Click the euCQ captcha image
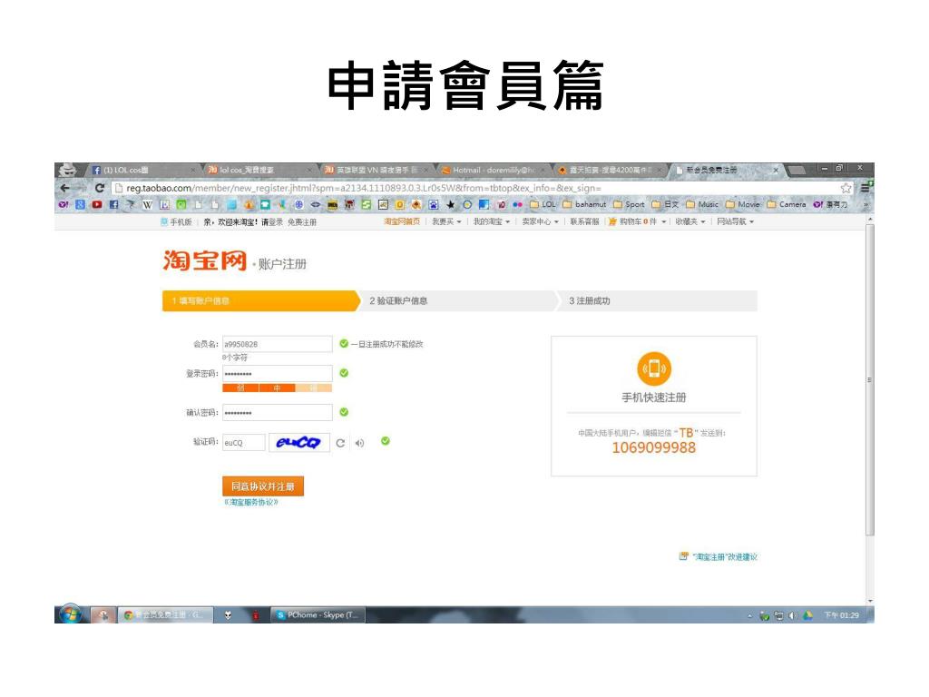This screenshot has height=697, width=929. pyautogui.click(x=299, y=442)
